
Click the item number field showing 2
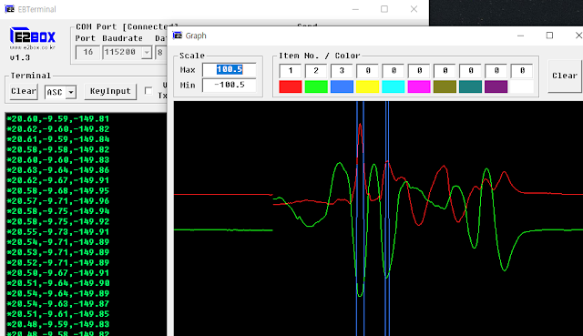(x=316, y=71)
